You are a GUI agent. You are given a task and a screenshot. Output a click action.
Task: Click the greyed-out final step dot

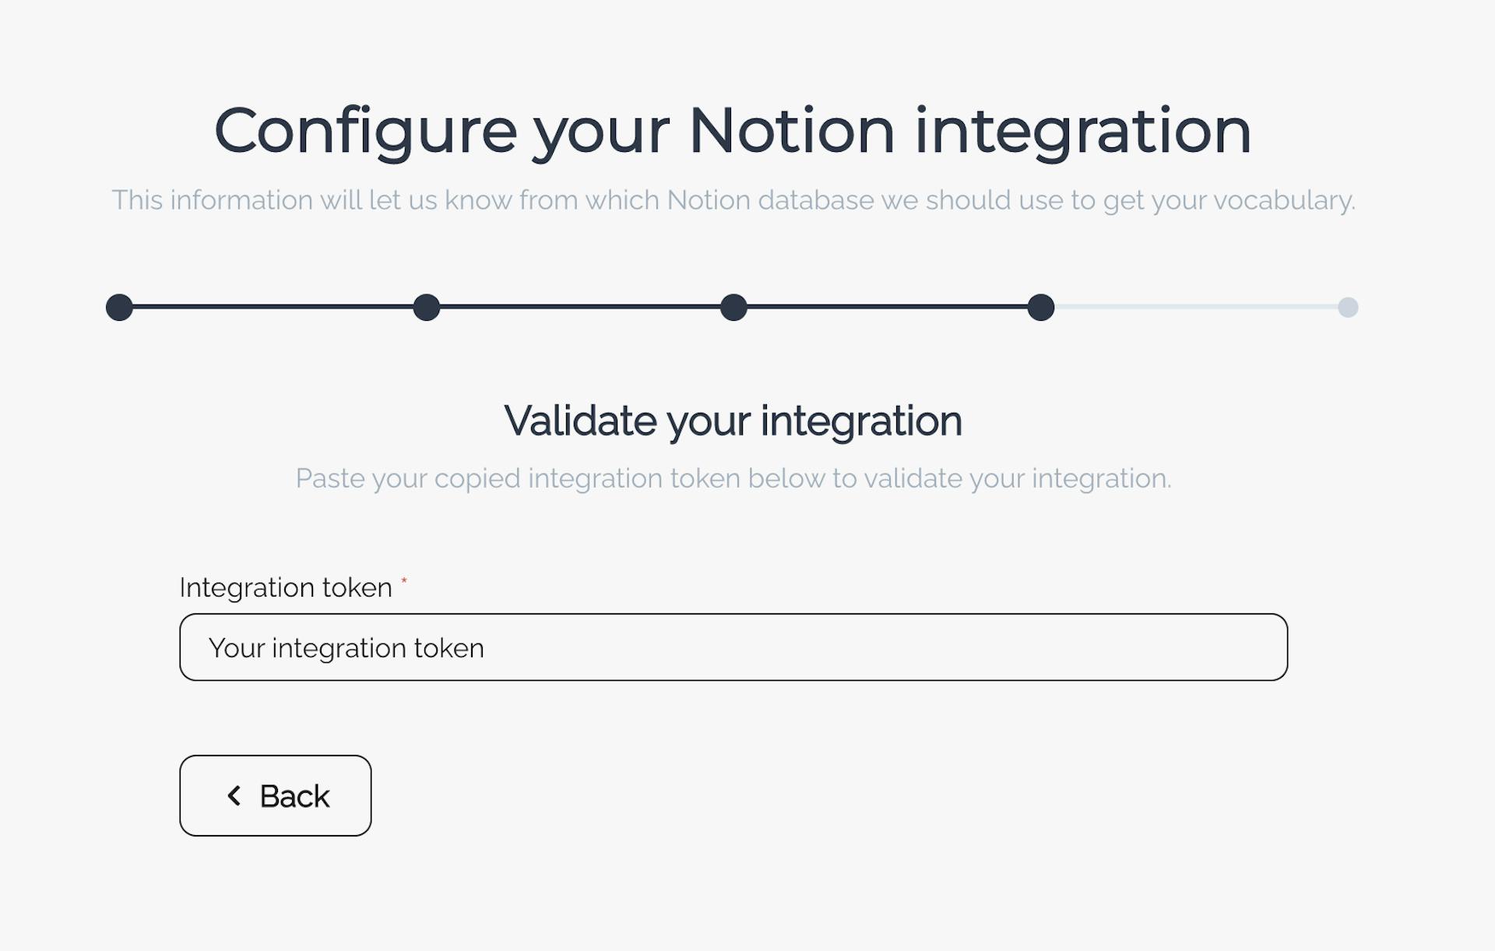click(x=1348, y=308)
